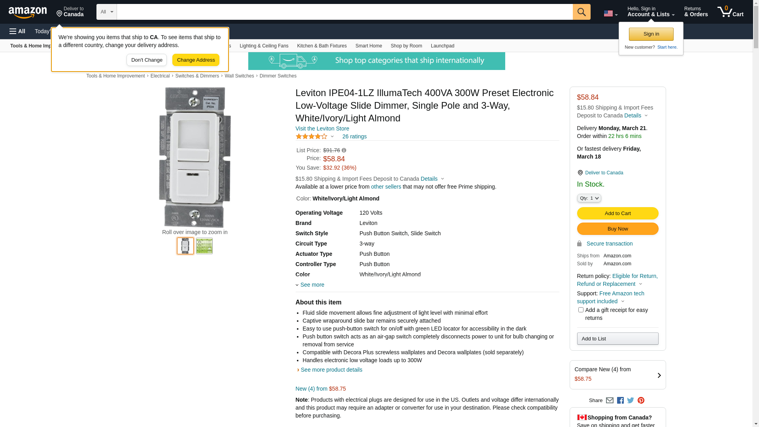Share product on Pinterest icon
This screenshot has height=427, width=759.
(x=641, y=401)
